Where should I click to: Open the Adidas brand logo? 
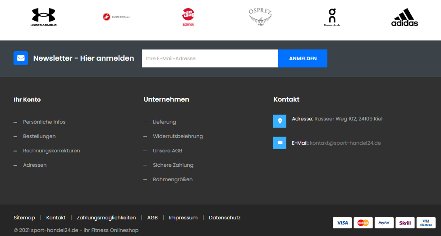(404, 17)
